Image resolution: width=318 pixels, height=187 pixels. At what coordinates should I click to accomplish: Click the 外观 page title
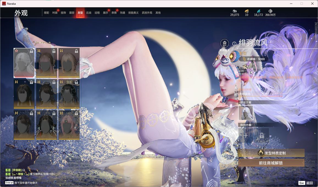coord(21,13)
